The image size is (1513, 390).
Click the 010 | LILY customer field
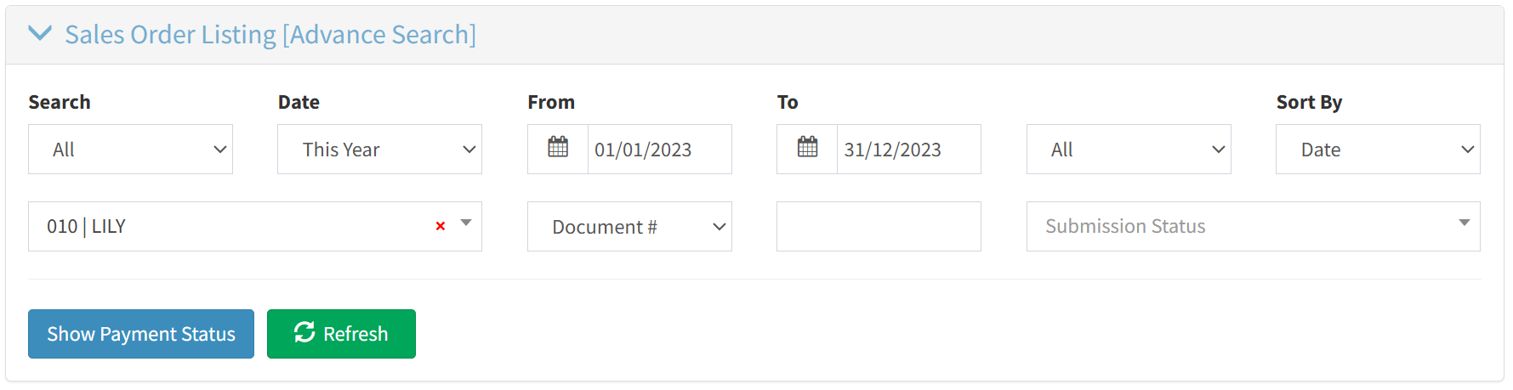tap(230, 227)
